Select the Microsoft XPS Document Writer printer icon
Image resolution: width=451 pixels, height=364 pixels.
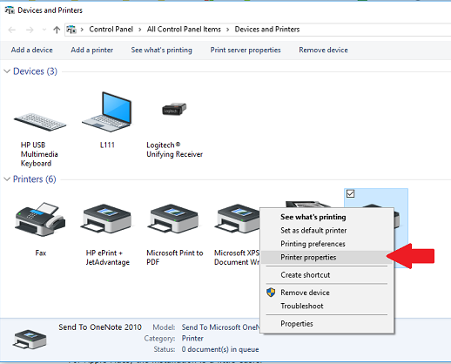(238, 219)
